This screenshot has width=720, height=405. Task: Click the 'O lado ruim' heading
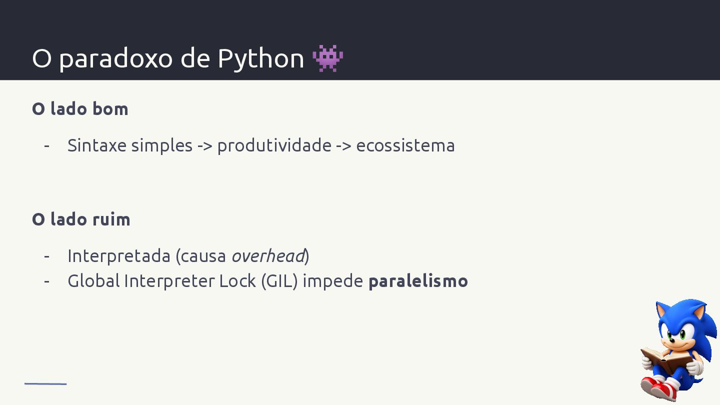[81, 219]
